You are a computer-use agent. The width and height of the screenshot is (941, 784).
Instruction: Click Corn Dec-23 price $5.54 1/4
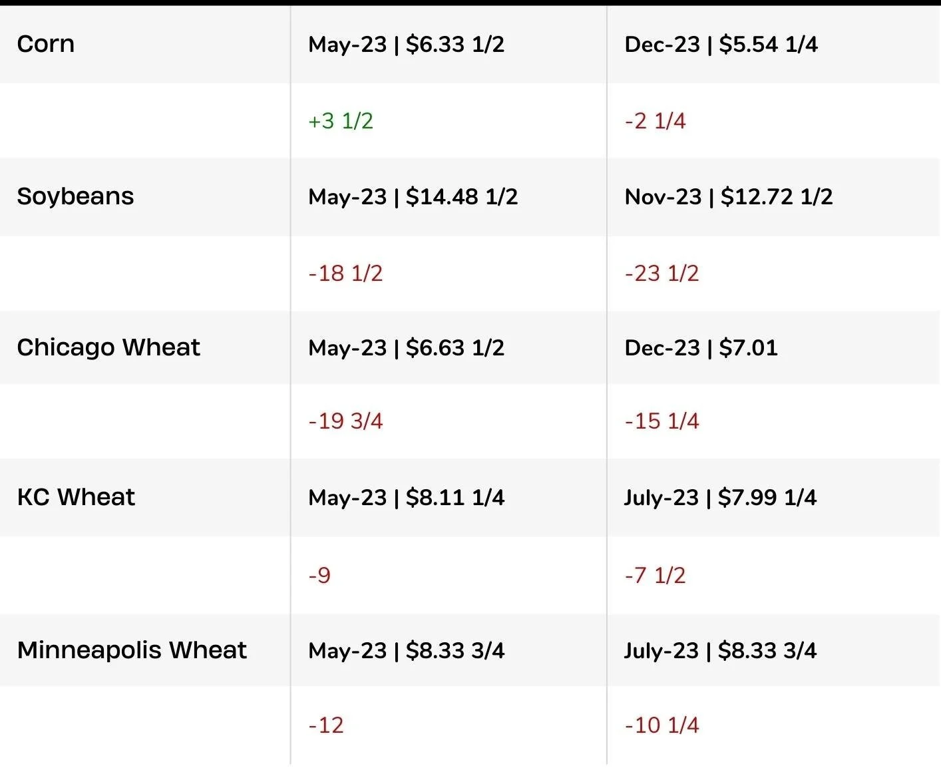(x=721, y=45)
